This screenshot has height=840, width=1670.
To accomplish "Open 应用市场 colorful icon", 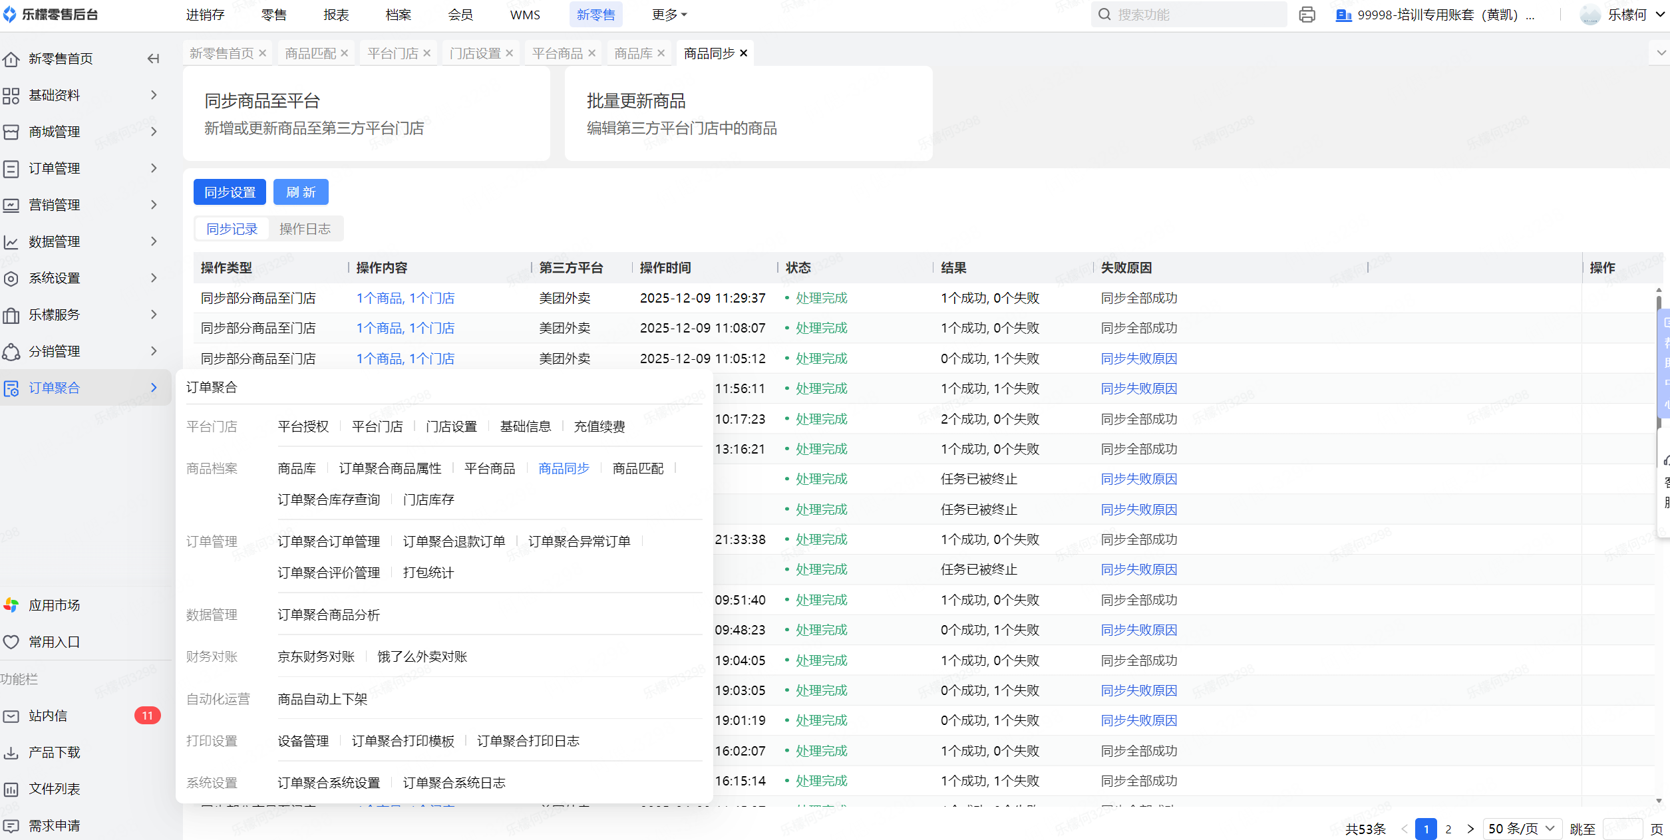I will coord(11,605).
